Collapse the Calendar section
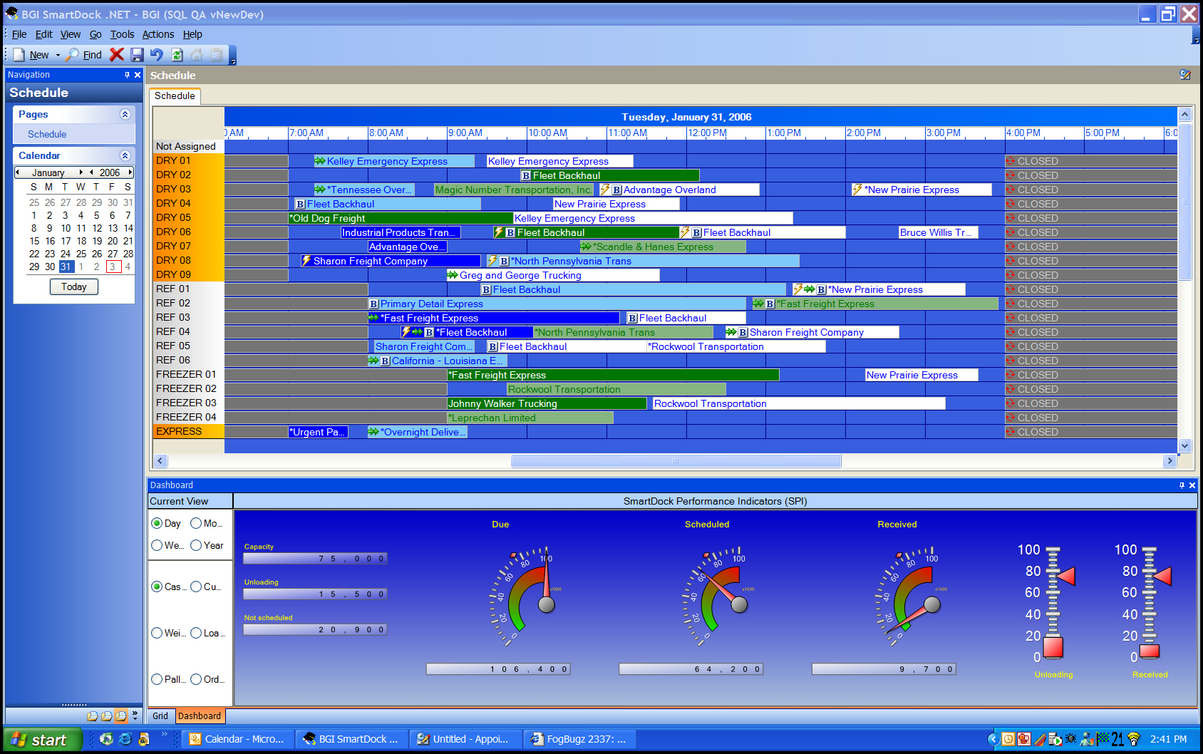The height and width of the screenshot is (754, 1203). pos(125,155)
